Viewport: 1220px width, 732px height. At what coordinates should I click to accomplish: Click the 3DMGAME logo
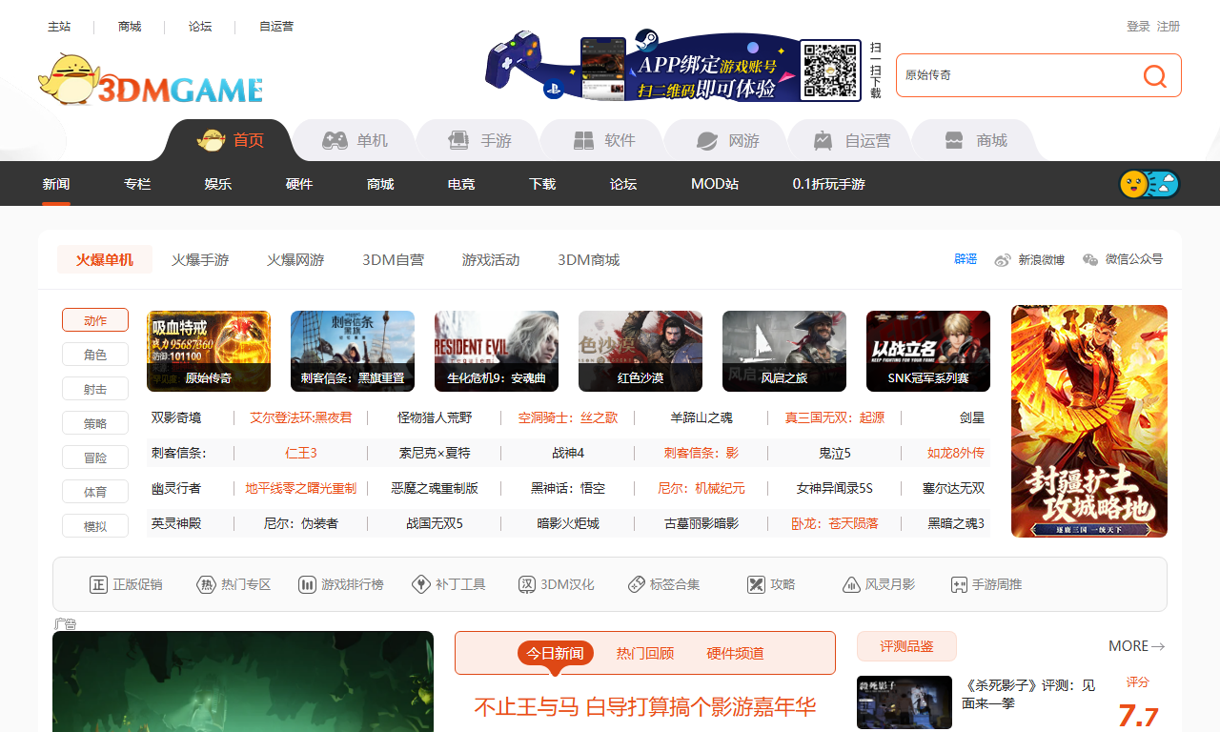click(151, 79)
